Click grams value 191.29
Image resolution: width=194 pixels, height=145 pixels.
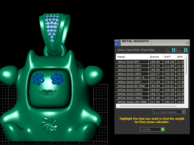coord(155,98)
